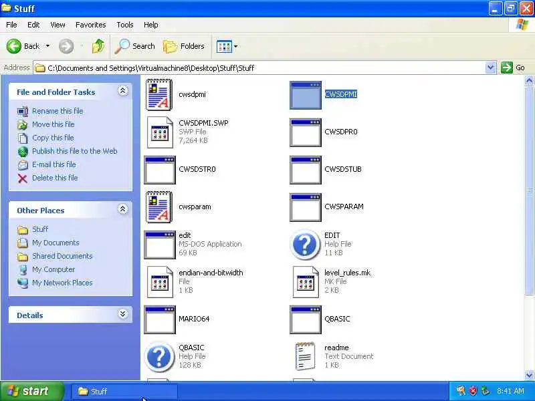Select the MARIO64 application icon
This screenshot has height=401, width=535.
[160, 319]
